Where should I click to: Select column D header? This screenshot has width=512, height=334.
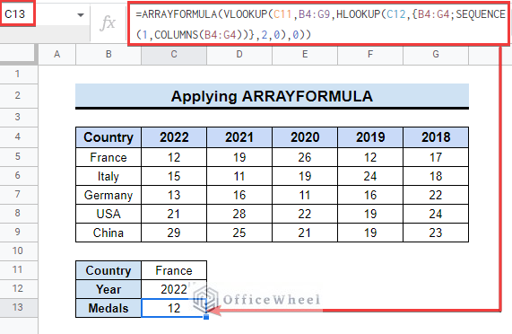(239, 54)
